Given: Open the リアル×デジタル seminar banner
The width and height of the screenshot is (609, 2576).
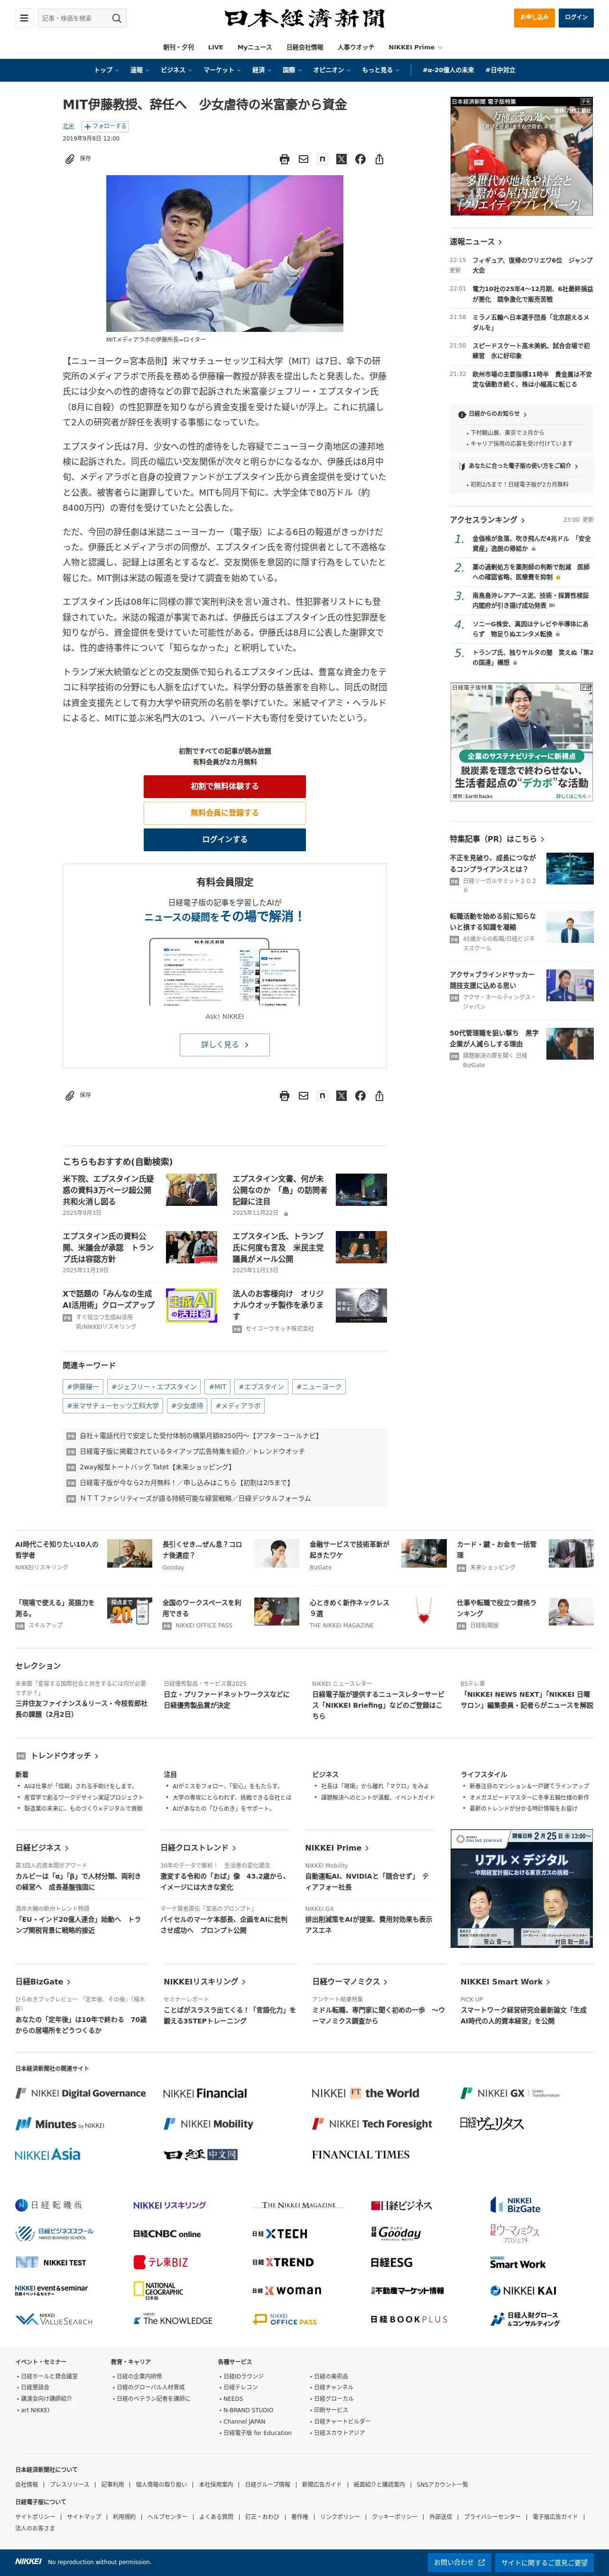Looking at the screenshot, I should pos(522,1888).
